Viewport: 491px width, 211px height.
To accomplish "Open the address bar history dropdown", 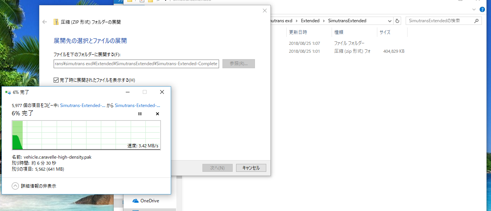I will (x=389, y=21).
